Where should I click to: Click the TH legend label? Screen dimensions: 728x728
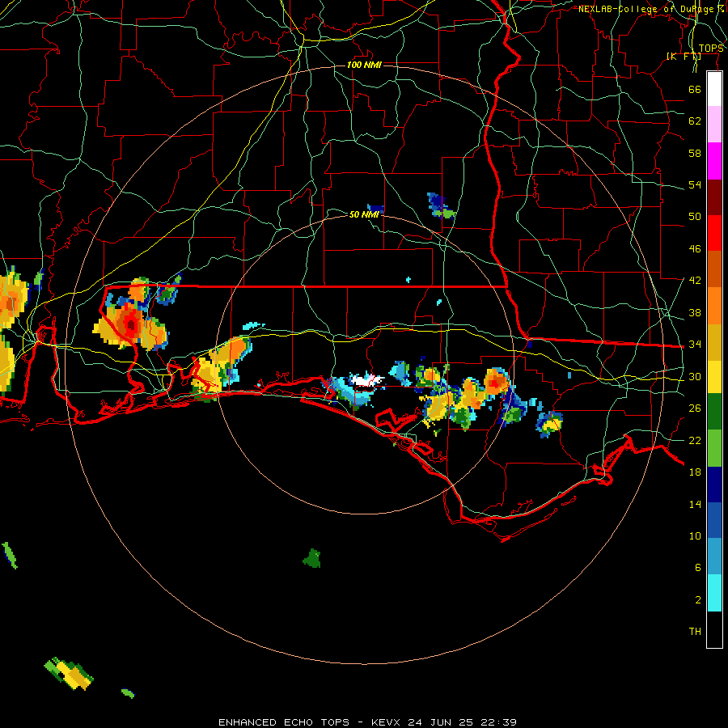(x=695, y=632)
